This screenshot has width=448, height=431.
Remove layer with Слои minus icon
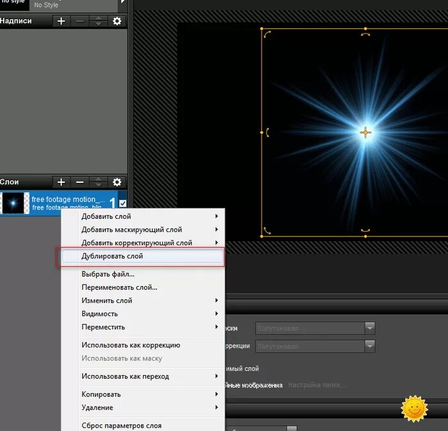click(x=79, y=182)
